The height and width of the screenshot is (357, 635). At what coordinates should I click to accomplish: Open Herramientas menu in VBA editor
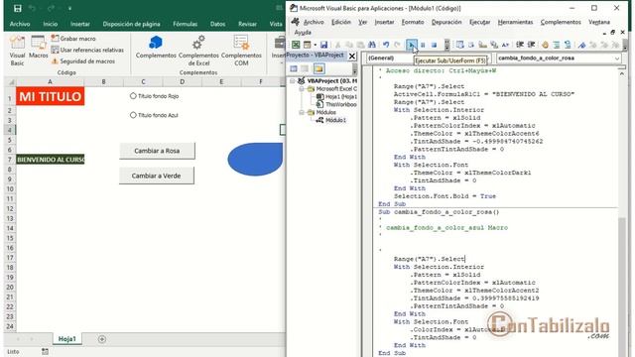tap(515, 22)
